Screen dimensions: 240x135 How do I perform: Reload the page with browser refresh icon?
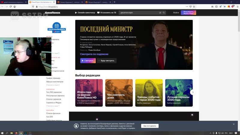[10, 7]
